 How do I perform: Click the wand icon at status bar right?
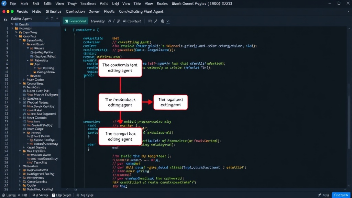320,195
